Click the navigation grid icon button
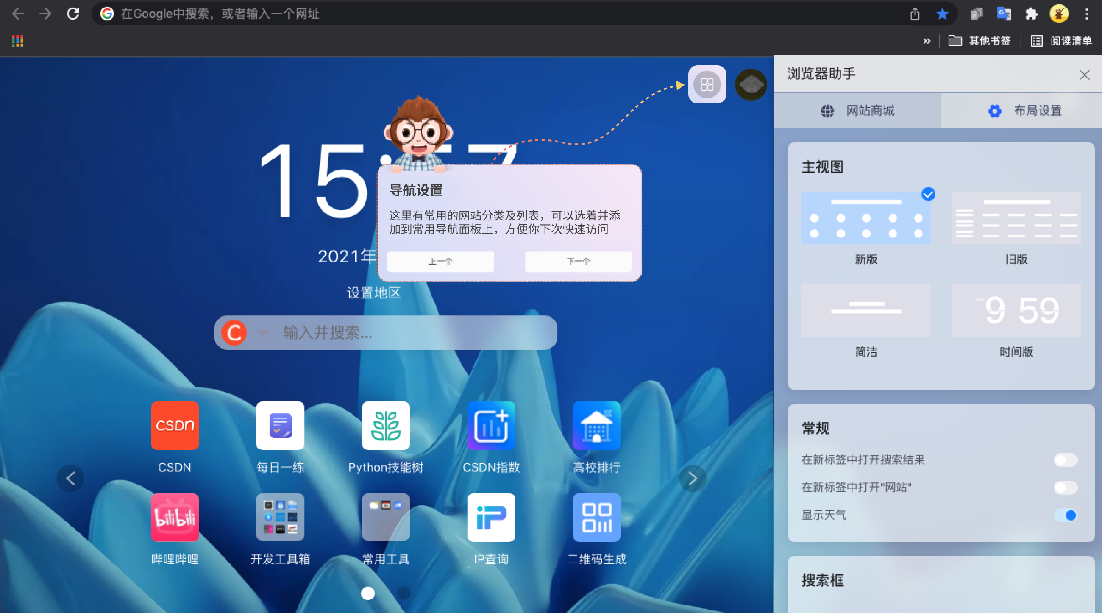This screenshot has height=613, width=1102. 707,84
